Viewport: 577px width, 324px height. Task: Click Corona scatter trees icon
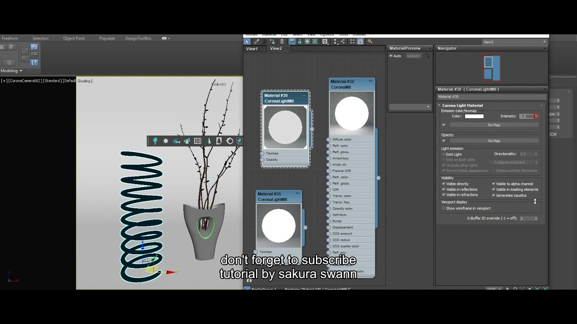(x=187, y=141)
